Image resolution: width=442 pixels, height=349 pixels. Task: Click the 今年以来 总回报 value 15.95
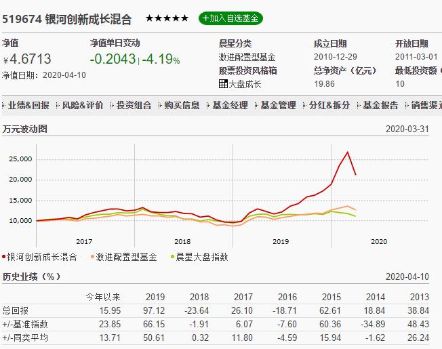(x=110, y=310)
